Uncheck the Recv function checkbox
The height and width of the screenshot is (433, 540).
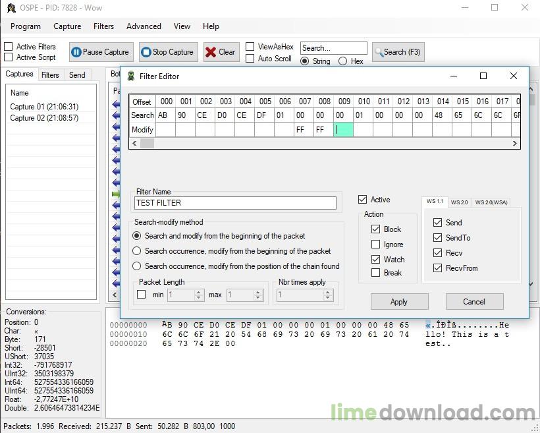[x=437, y=252]
